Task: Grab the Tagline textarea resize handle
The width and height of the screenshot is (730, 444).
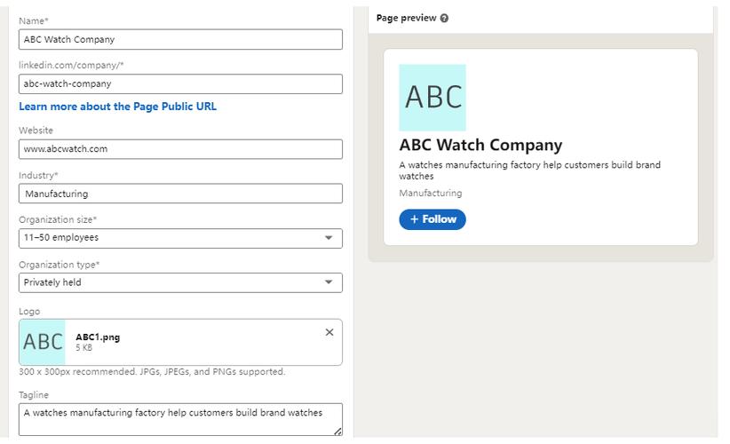Action: (x=337, y=431)
